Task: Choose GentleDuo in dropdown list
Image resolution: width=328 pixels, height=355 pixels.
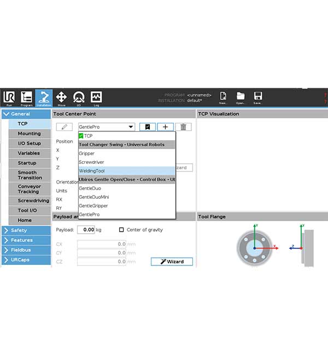Action: point(127,188)
